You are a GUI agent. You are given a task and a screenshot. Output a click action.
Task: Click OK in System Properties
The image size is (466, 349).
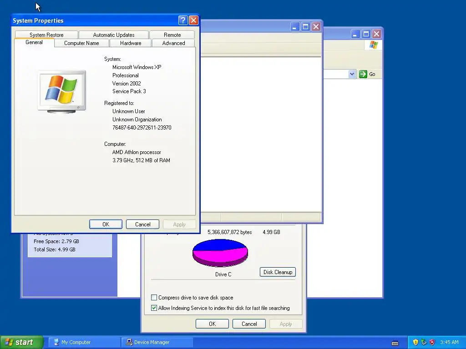tap(106, 224)
